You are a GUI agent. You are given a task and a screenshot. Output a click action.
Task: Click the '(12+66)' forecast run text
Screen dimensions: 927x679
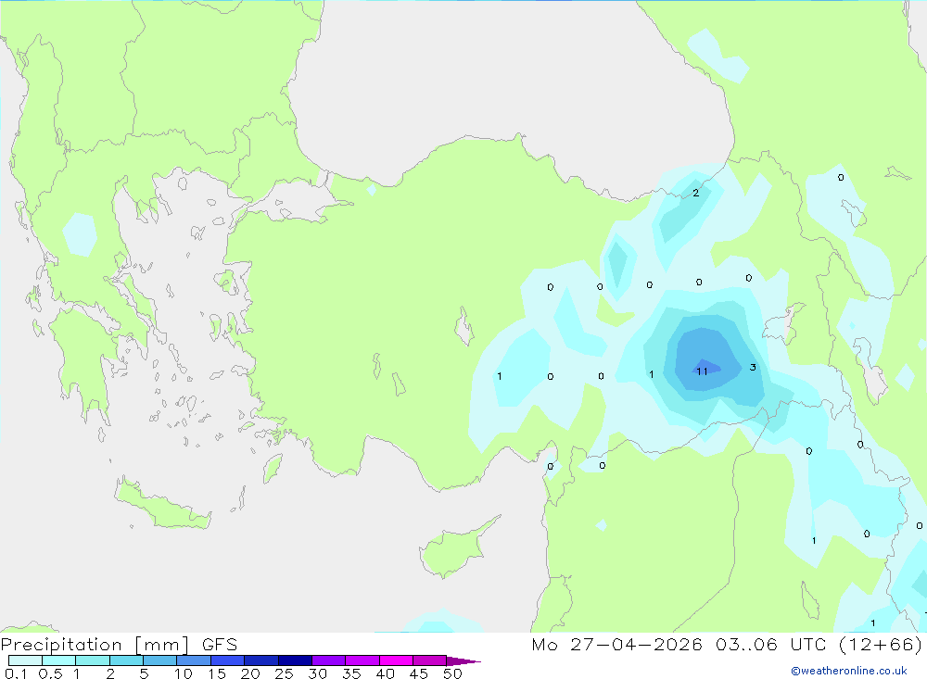[x=881, y=644]
